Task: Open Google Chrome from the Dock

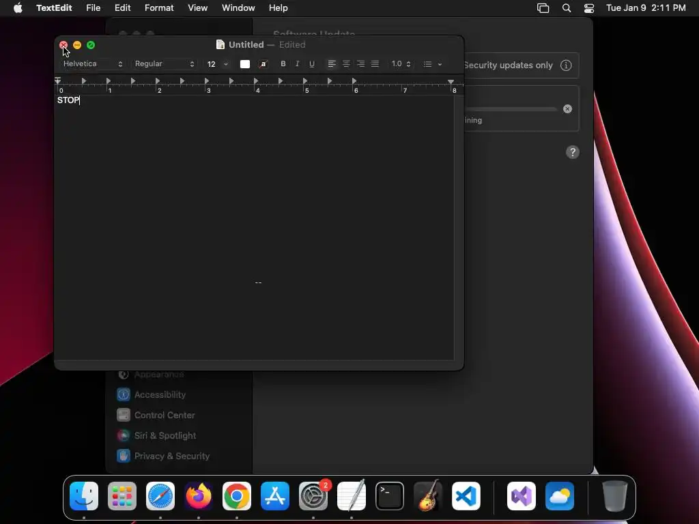Action: click(x=237, y=496)
